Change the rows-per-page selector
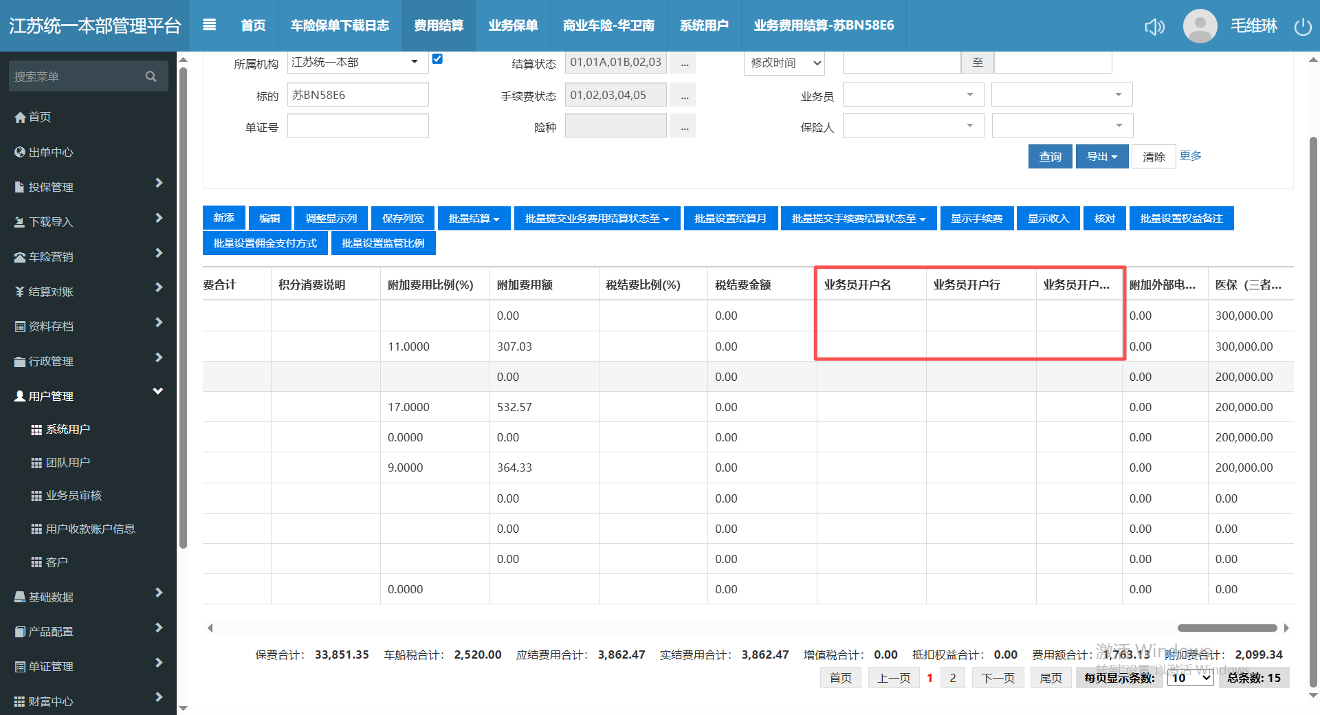This screenshot has height=715, width=1320. [1190, 678]
